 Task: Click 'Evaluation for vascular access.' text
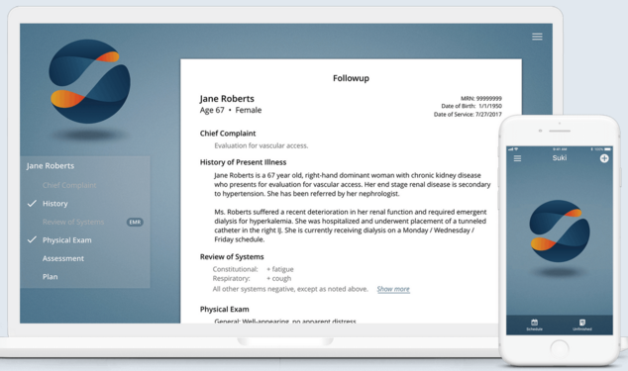(x=262, y=145)
